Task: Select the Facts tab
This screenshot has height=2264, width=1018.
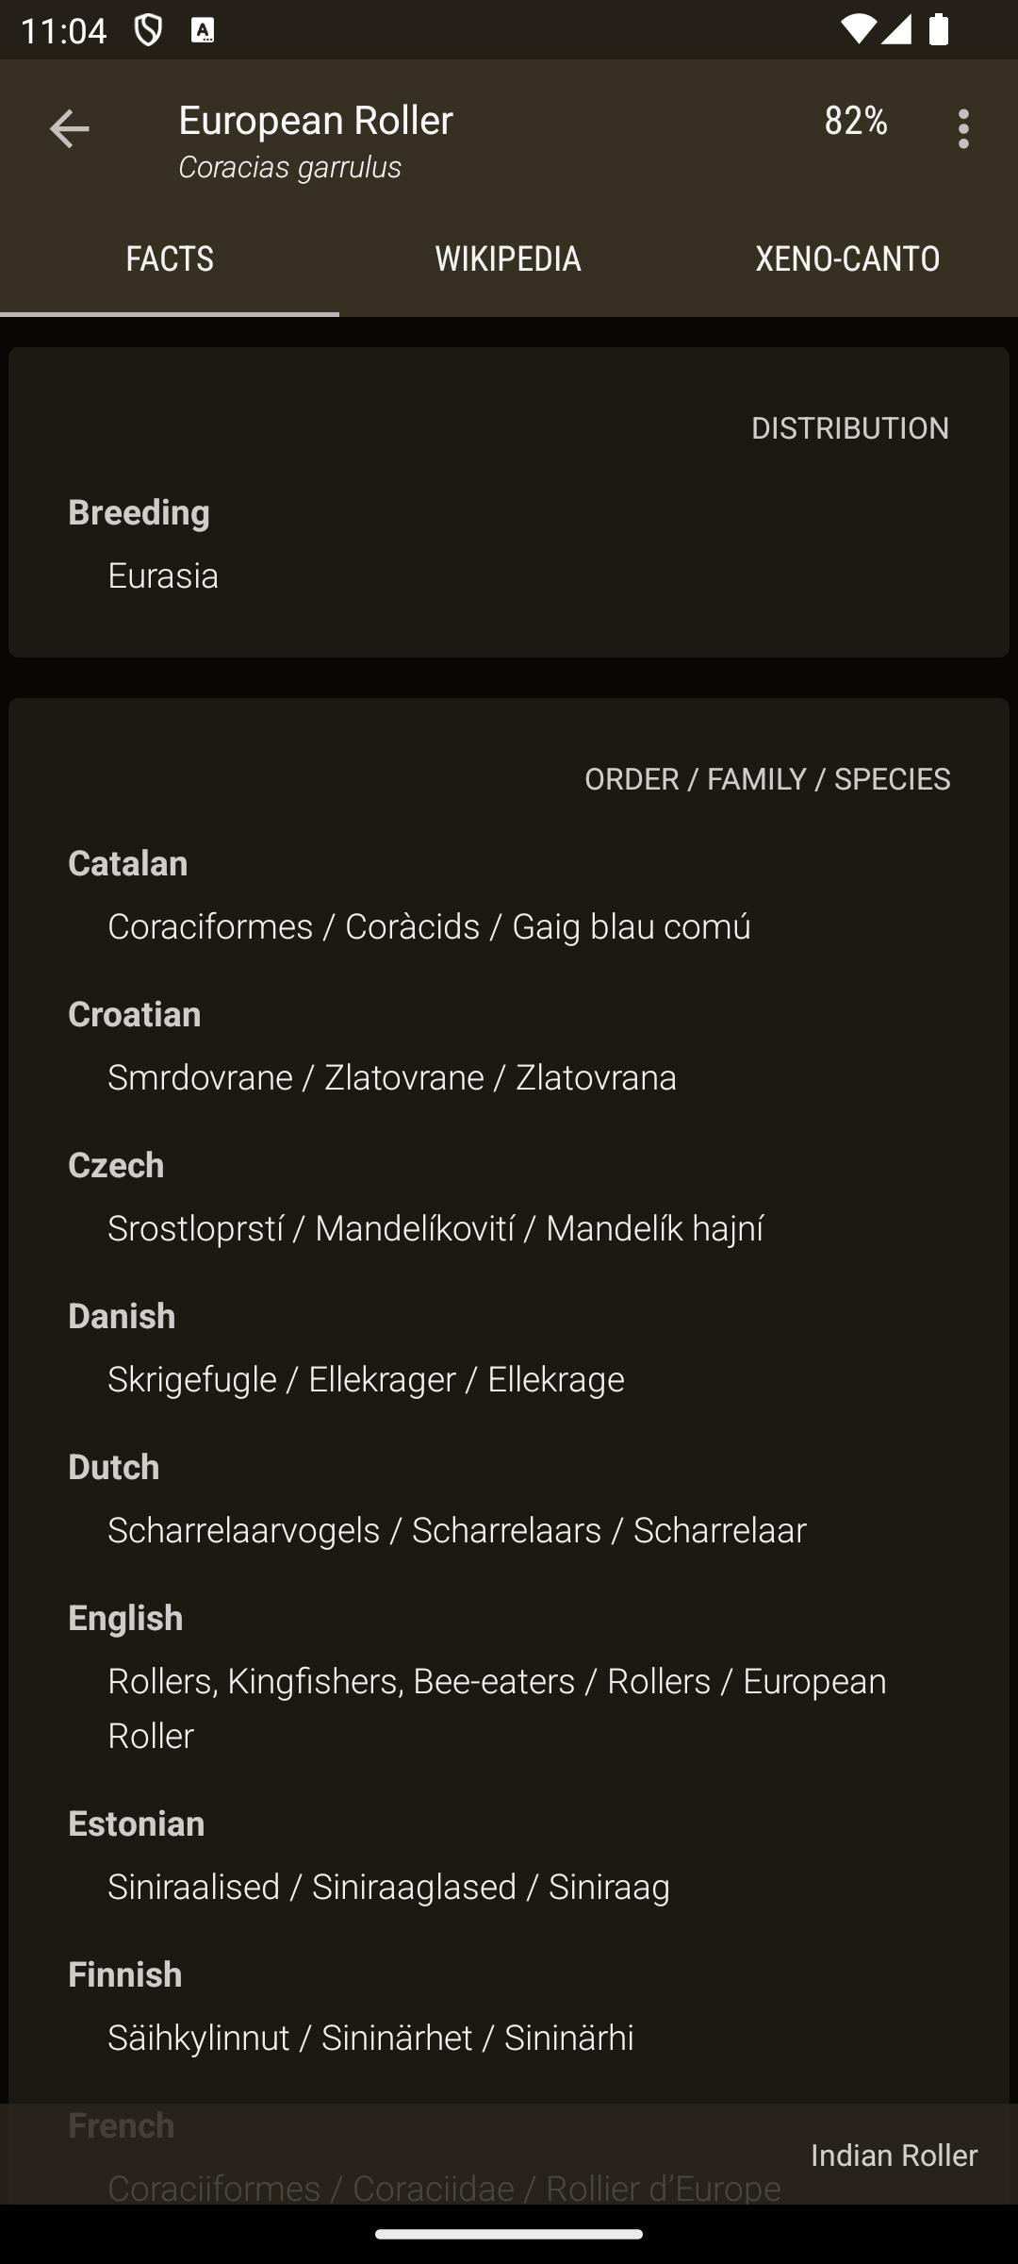Action: click(170, 258)
